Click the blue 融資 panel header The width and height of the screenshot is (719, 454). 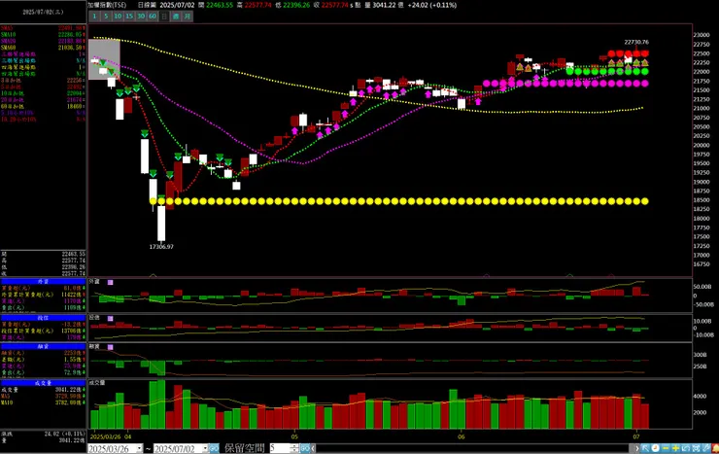[43, 347]
